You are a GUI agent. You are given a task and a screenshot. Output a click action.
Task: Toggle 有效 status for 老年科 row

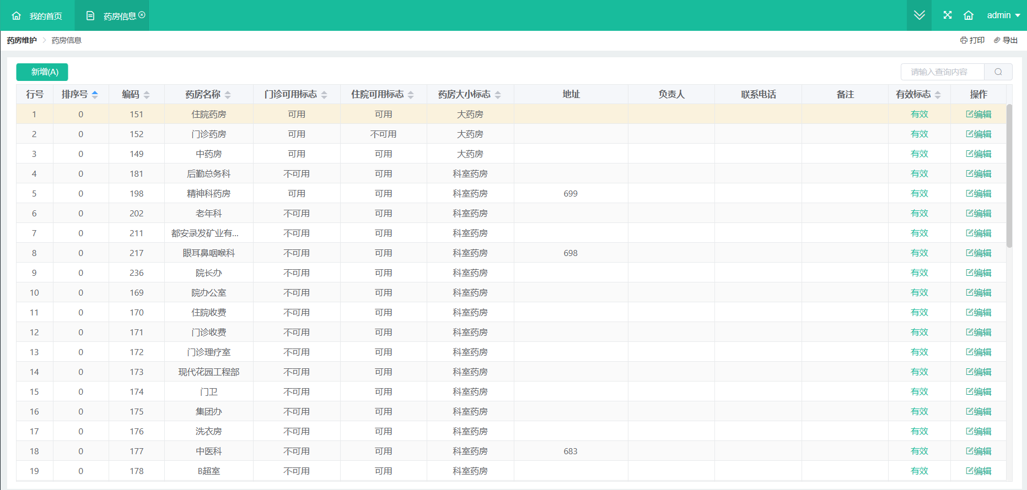(920, 214)
